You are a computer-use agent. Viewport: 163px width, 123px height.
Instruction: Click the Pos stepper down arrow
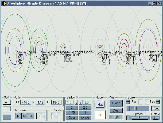(x=128, y=103)
